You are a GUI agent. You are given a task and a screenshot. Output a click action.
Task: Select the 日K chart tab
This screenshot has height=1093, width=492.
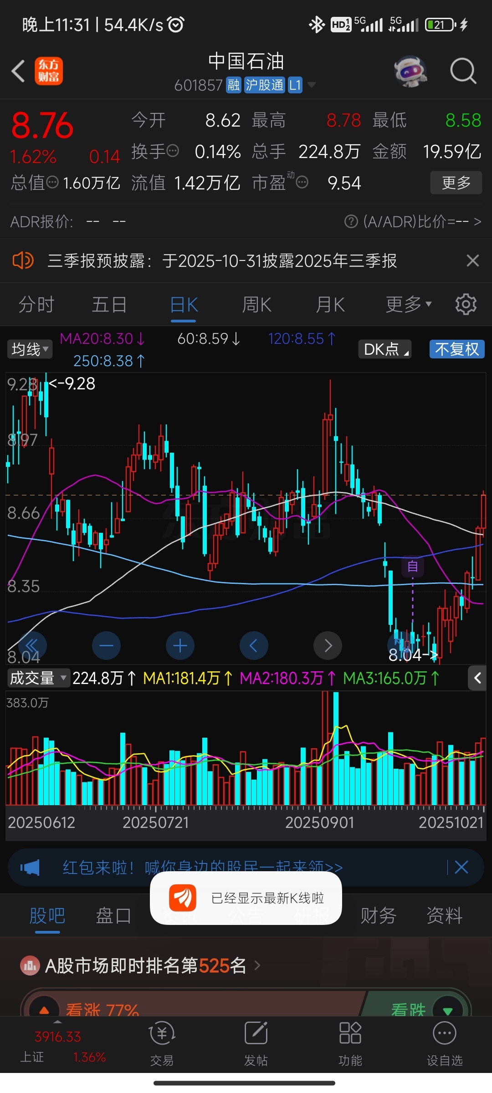(x=184, y=305)
